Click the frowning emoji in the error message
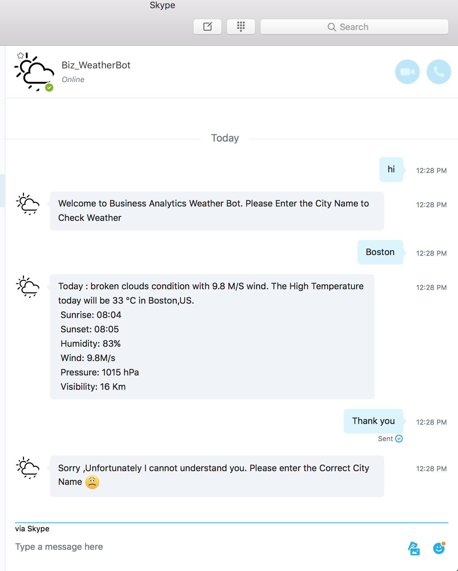Viewport: 458px width, 571px height. 92,481
